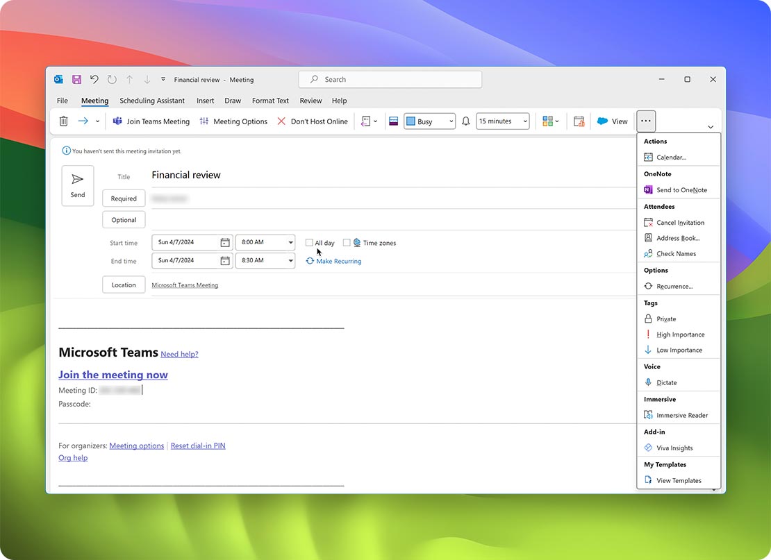Enable the All day checkbox

308,243
